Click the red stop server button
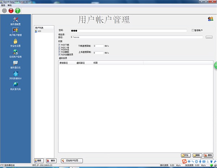217x168 pixels. [x=11, y=10]
